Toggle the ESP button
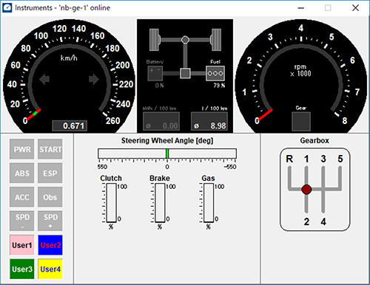Image resolution: width=370 pixels, height=285 pixels. (x=50, y=173)
